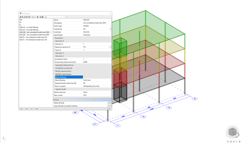The height and width of the screenshot is (143, 241).
Task: Click the coordinate axis icon in viewport corner
Action: click(4, 139)
